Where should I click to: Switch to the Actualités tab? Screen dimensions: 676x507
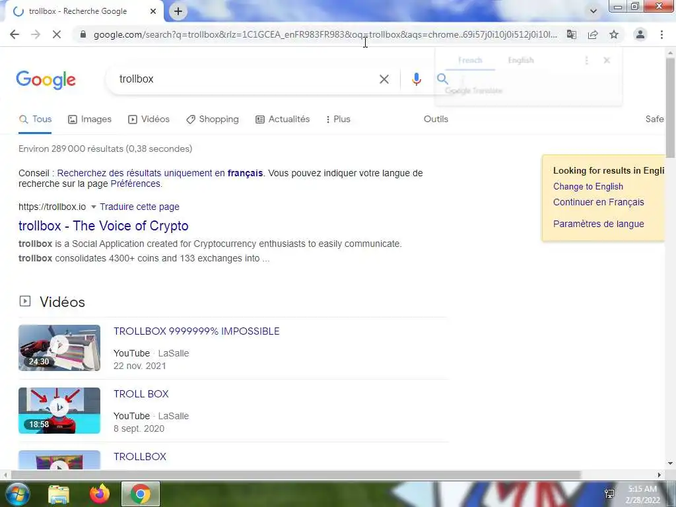pyautogui.click(x=283, y=119)
